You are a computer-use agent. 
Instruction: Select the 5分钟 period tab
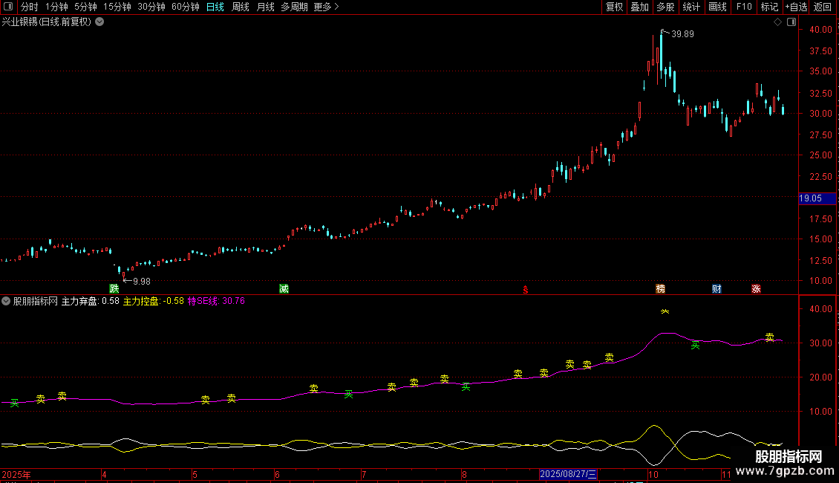coord(85,7)
